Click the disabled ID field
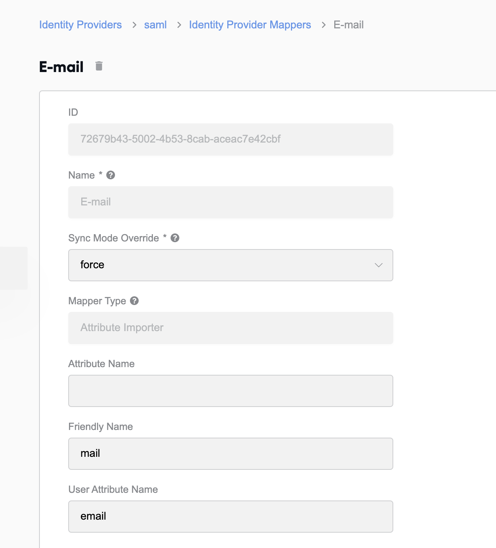Viewport: 496px width, 548px height. coord(231,139)
